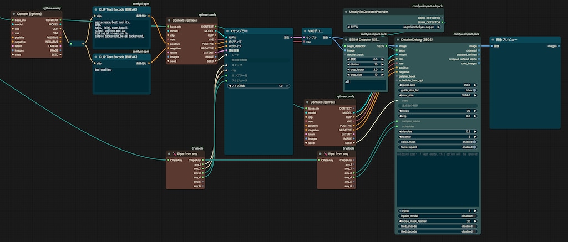Select previous model with モデル left arrow
Screen dimensions: 568x242
click(x=348, y=27)
